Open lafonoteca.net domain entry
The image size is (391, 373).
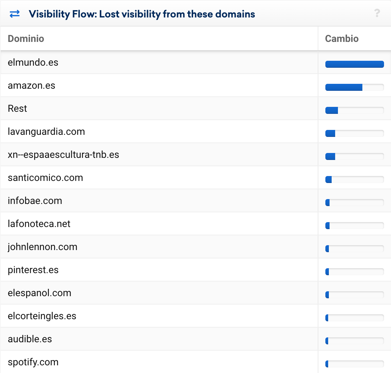pyautogui.click(x=39, y=224)
